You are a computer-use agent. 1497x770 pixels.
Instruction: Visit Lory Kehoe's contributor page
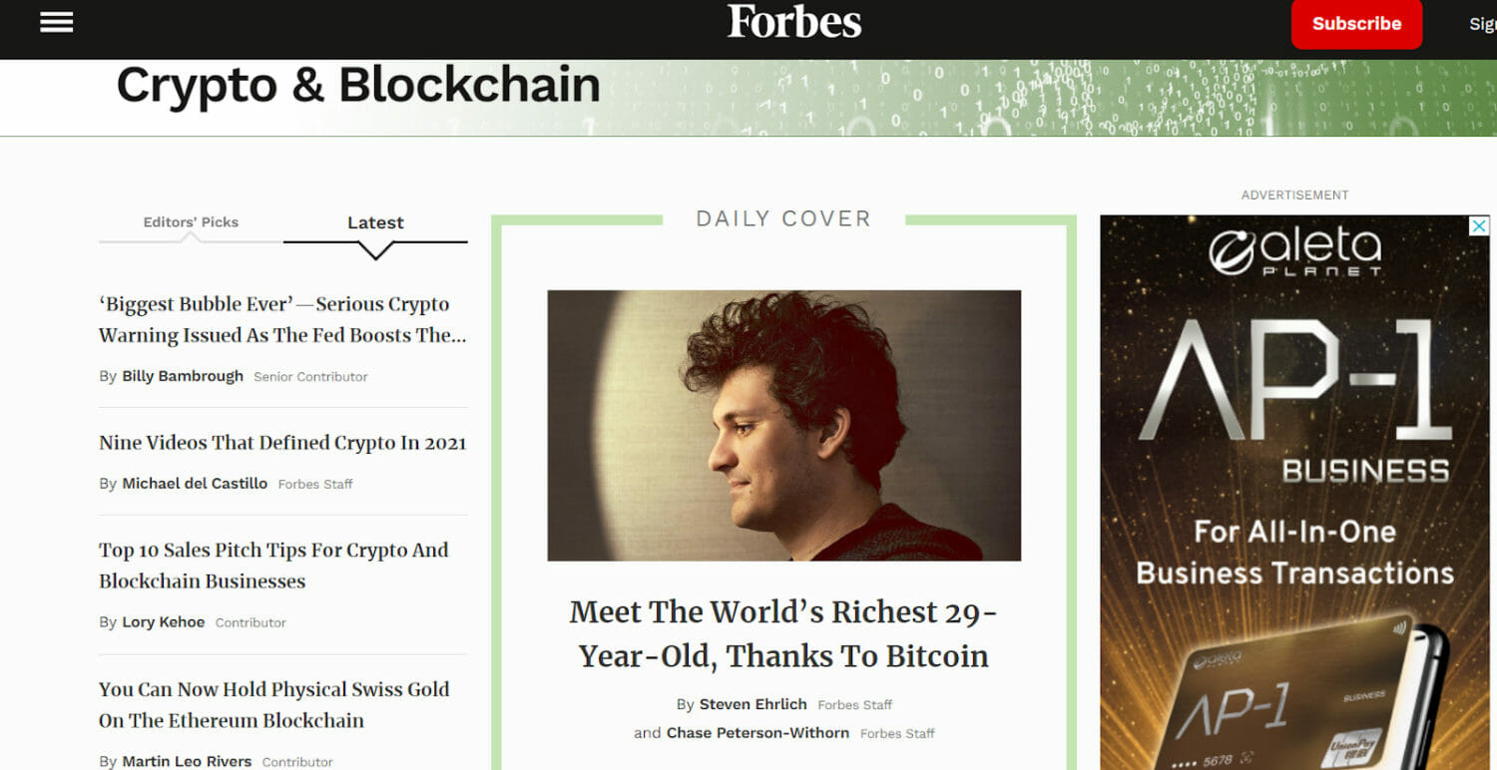pyautogui.click(x=164, y=621)
